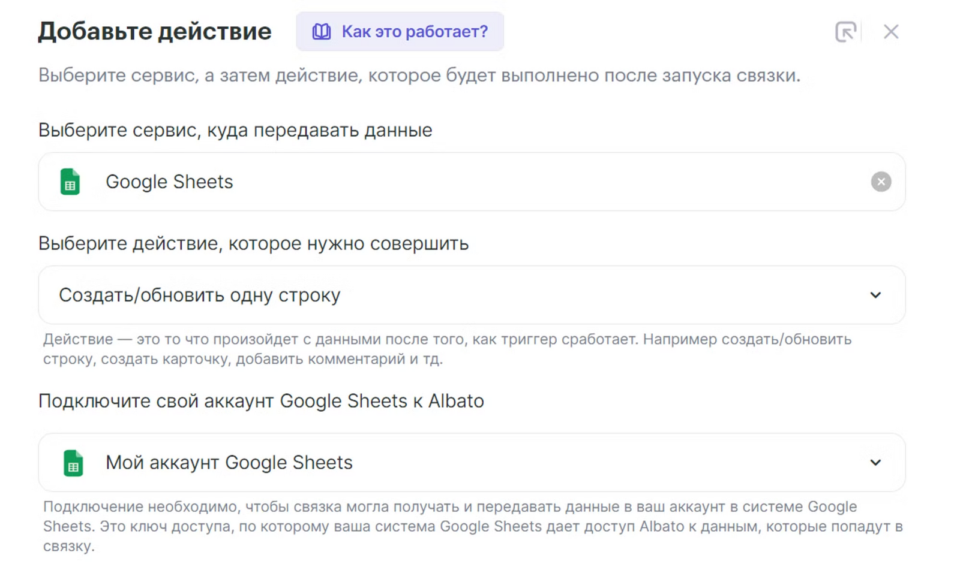Click the Выберите действие, которое нужно совершить label
The width and height of the screenshot is (960, 570).
[253, 243]
